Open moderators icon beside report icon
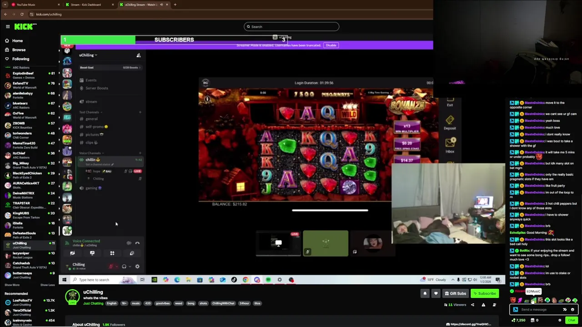The height and width of the screenshot is (327, 582). [494, 305]
